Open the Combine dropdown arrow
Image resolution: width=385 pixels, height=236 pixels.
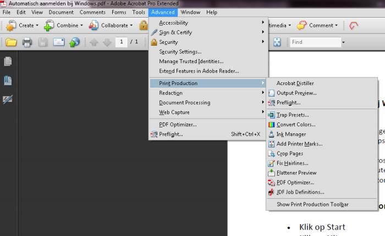pyautogui.click(x=81, y=25)
